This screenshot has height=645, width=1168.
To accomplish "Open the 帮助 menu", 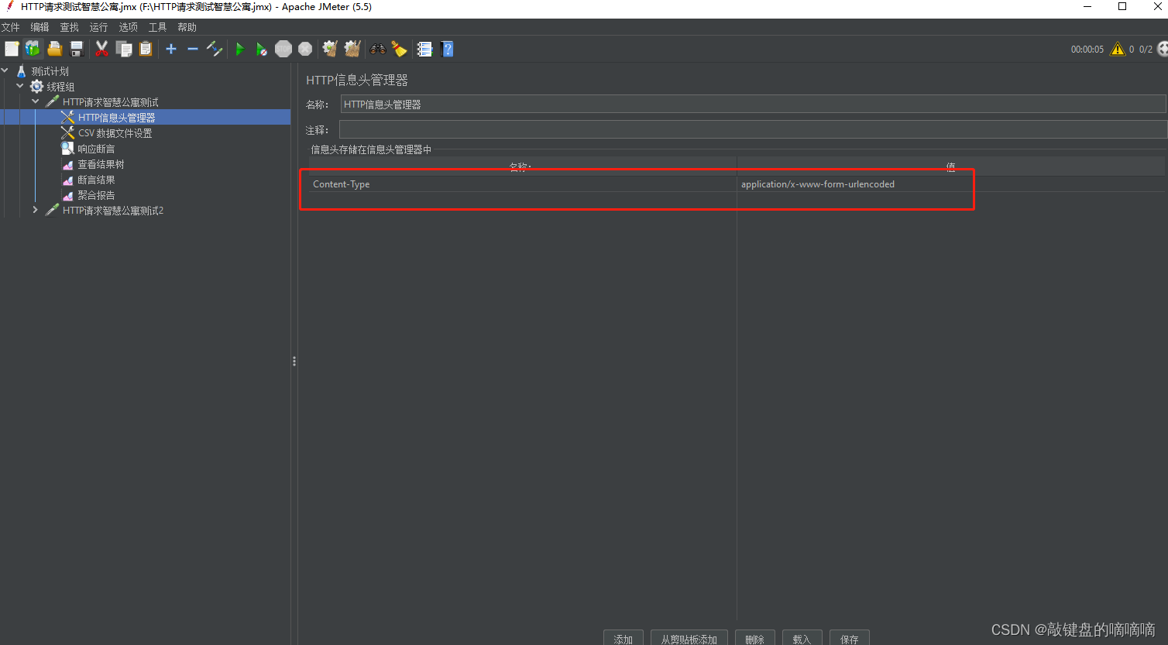I will [187, 27].
